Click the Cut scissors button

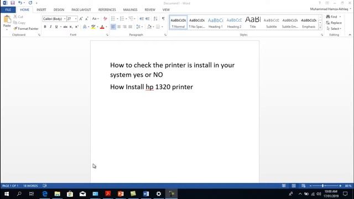pyautogui.click(x=18, y=17)
